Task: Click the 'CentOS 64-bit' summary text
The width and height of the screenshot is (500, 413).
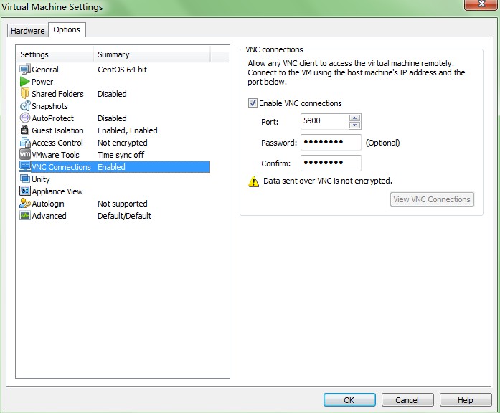Action: point(122,70)
